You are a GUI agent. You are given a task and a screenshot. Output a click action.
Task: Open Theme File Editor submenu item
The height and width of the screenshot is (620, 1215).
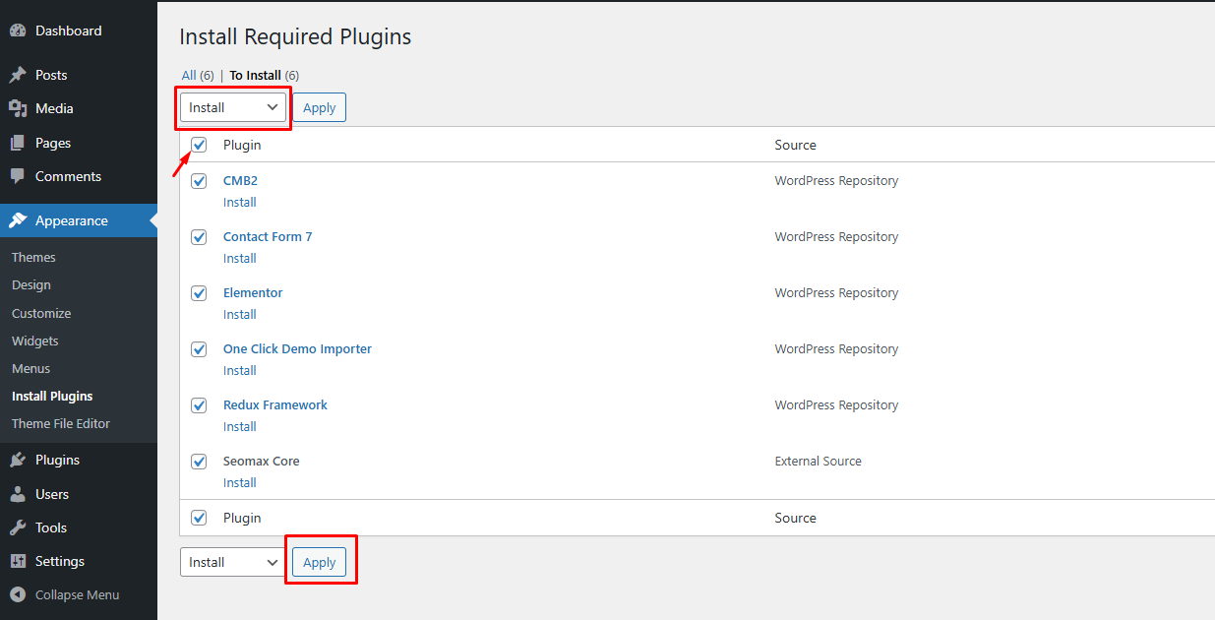point(61,423)
